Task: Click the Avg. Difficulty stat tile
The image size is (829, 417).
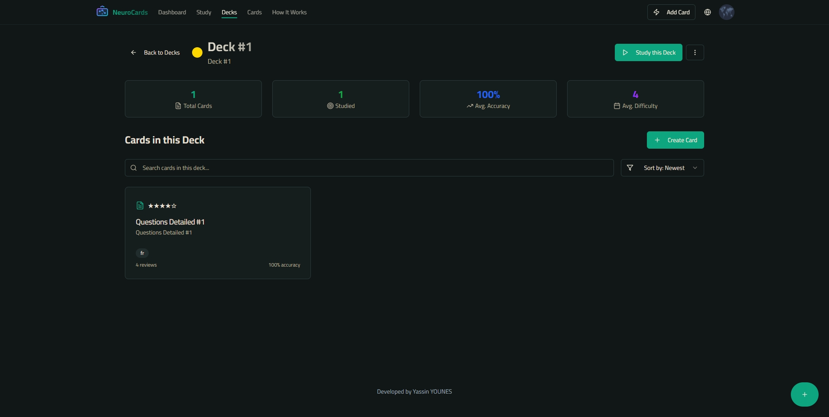Action: pyautogui.click(x=636, y=99)
